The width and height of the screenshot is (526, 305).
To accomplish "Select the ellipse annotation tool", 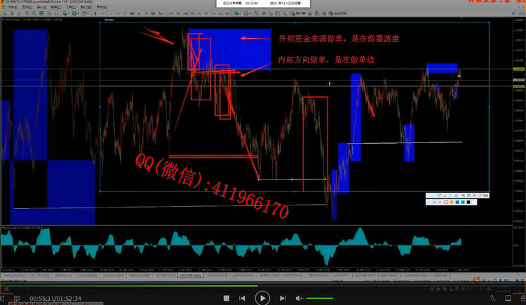I will click(434, 196).
